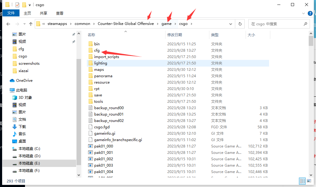Open cfg folder in navigation pane
This screenshot has height=187, width=316.
[21, 49]
